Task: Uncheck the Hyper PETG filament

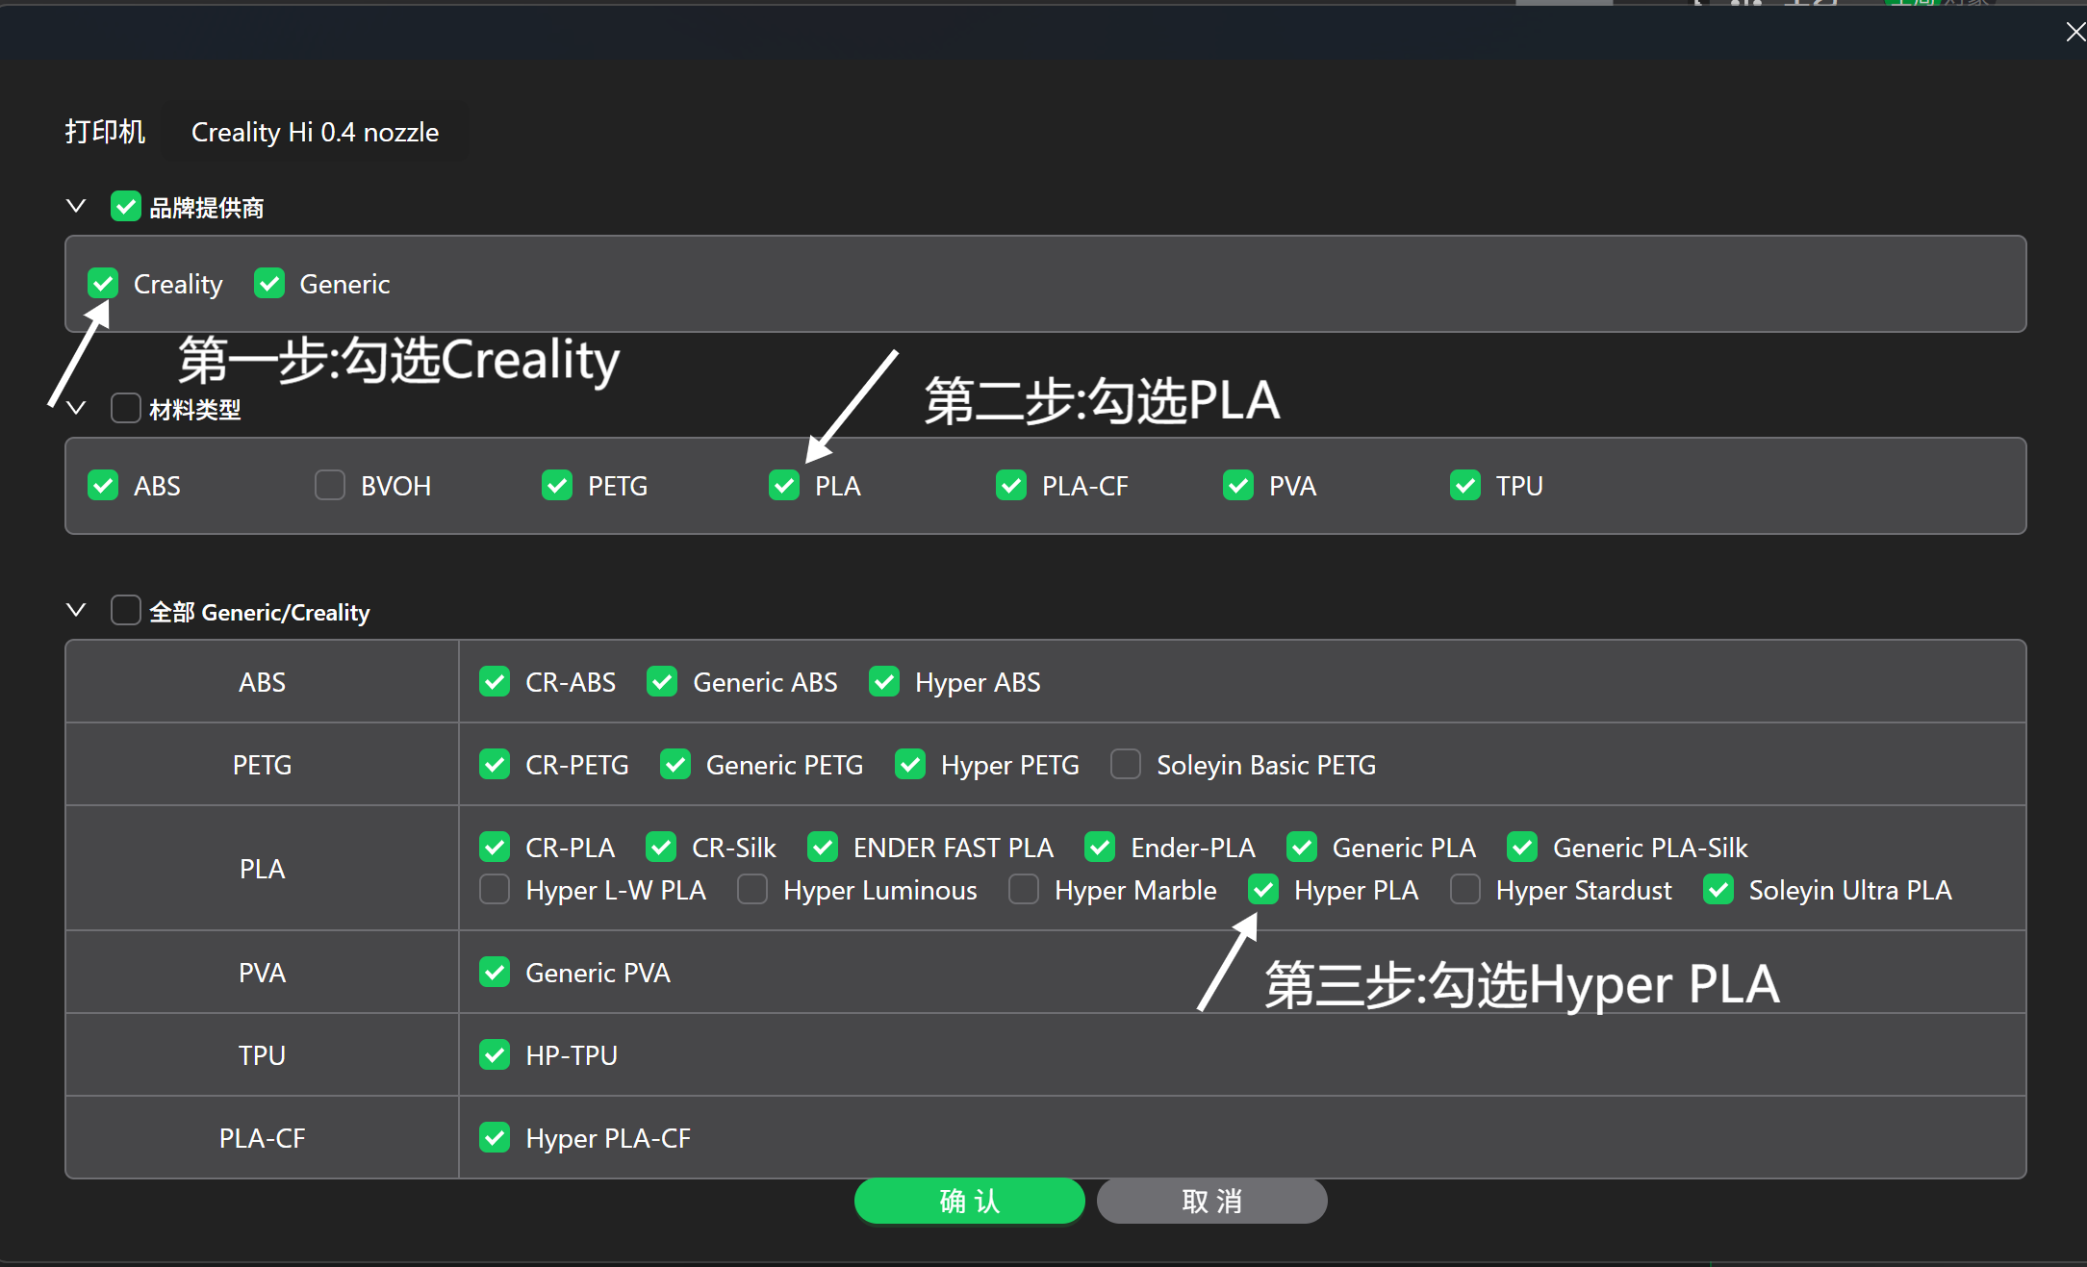Action: click(910, 765)
